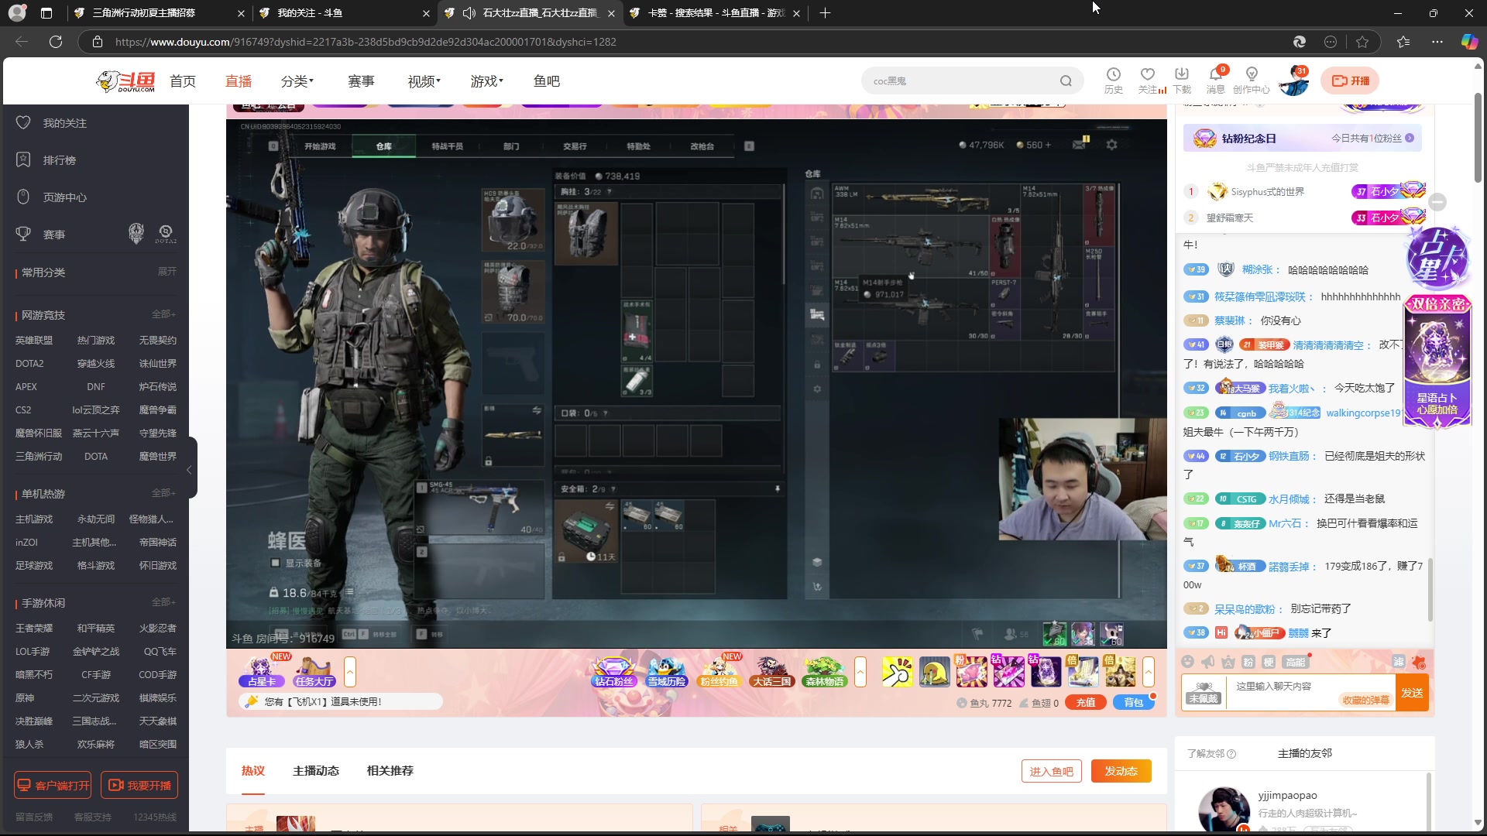
Task: Expand the games list arrow beside 森林物语
Action: [x=860, y=672]
